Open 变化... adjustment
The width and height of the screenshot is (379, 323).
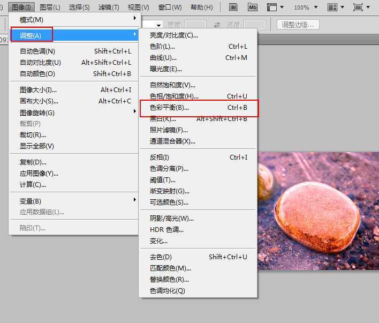click(x=198, y=241)
